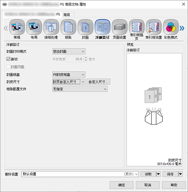Image resolution: width=188 pixels, height=192 pixels.
Task: Toggle the 封面双面 checkbox
Action: 8,67
